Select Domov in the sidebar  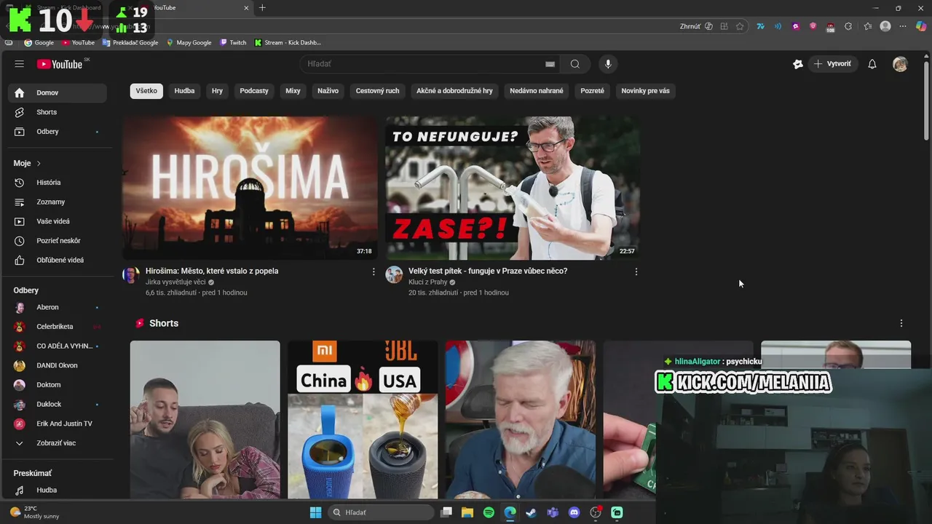point(58,93)
